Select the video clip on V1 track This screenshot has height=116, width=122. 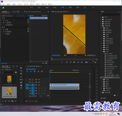[64, 85]
